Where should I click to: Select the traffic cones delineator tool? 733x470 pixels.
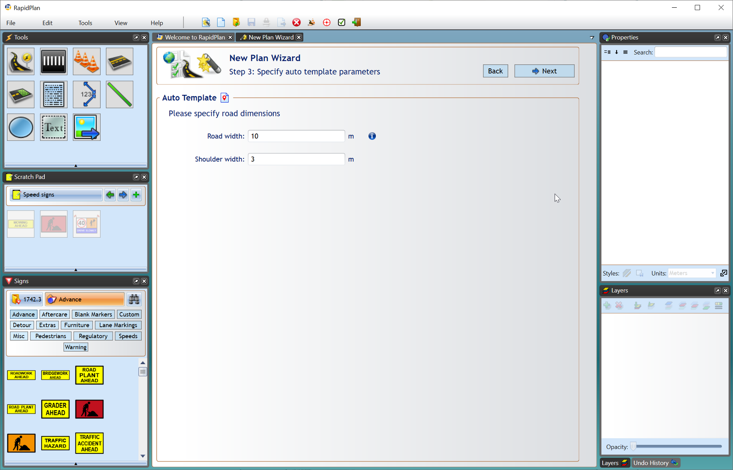87,61
